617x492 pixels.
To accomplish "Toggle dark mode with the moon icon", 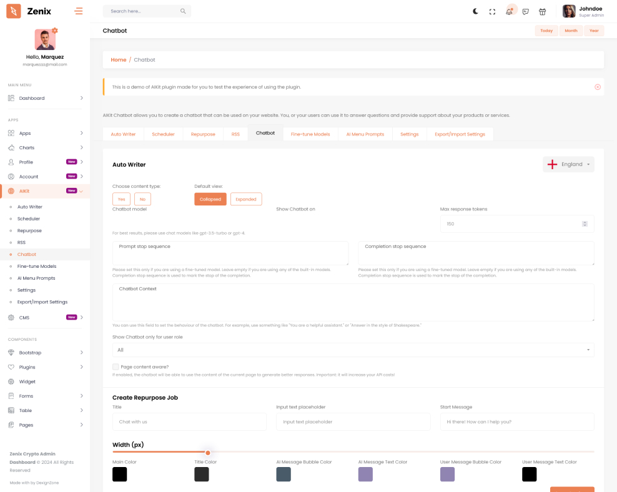I will tap(475, 11).
